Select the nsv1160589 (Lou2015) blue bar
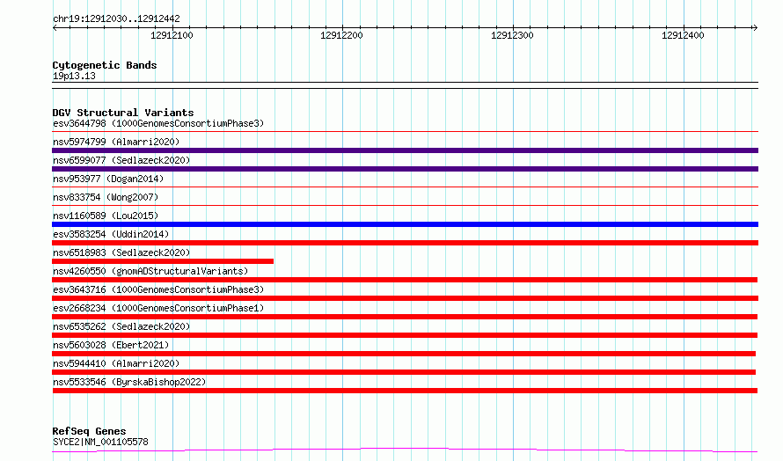This screenshot has height=461, width=783. point(405,224)
